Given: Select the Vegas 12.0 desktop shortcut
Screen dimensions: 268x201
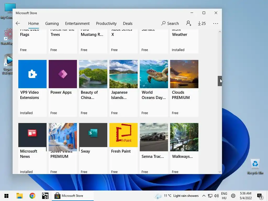Looking at the screenshot, I should point(7,64).
